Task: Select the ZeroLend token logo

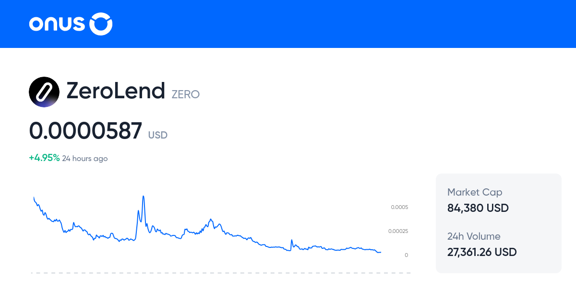Action: coord(44,92)
